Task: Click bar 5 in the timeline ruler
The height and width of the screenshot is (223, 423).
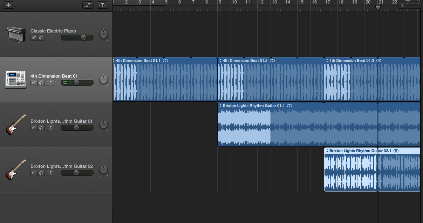Action: pos(166,2)
